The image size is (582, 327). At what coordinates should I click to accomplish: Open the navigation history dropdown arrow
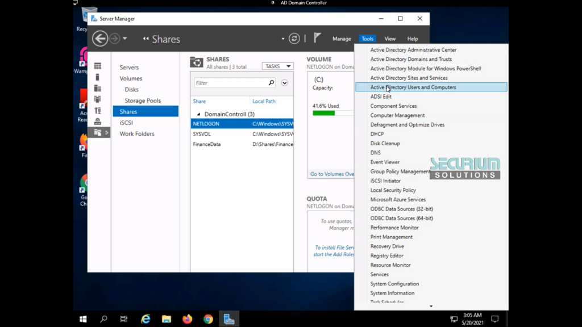coord(124,39)
